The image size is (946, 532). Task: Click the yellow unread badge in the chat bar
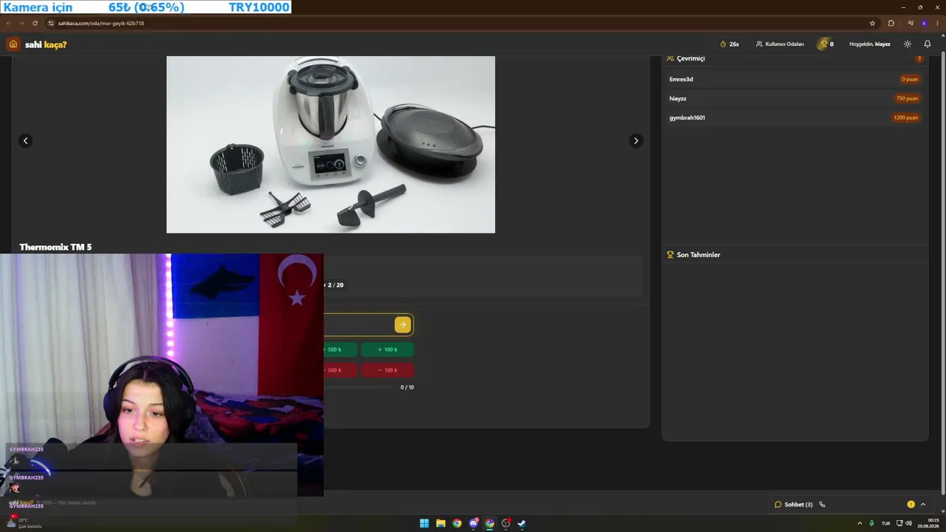pos(911,505)
